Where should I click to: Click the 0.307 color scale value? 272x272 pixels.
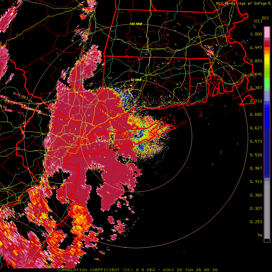256,209
